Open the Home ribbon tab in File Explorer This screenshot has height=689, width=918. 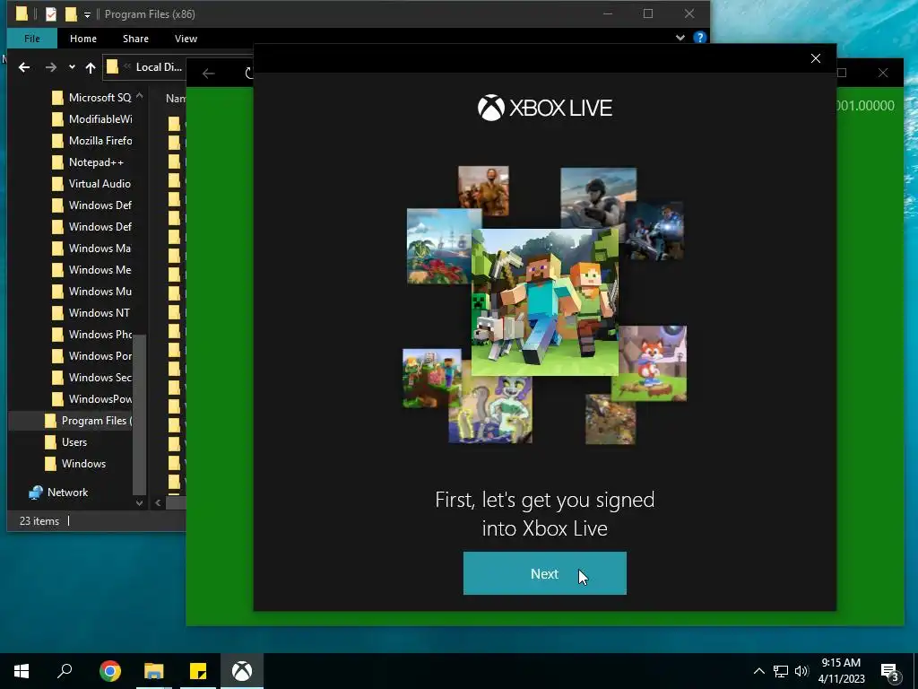pos(83,39)
